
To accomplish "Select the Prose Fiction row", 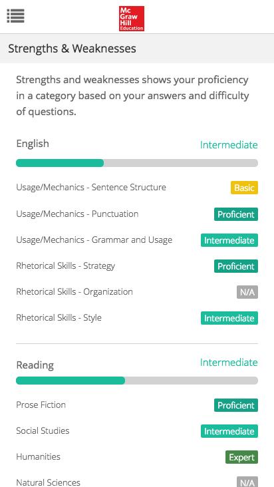I will coord(137,405).
